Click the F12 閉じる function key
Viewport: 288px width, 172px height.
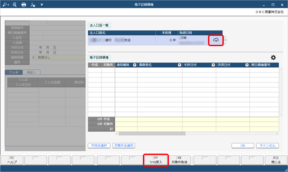(276, 160)
